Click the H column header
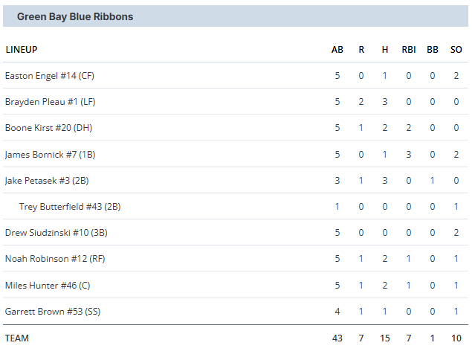Viewport: 472px width, 360px height. pyautogui.click(x=385, y=49)
